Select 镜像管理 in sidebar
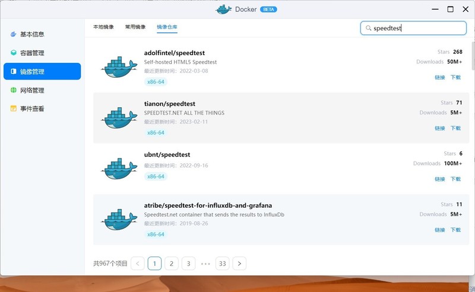The image size is (475, 292). pyautogui.click(x=42, y=71)
